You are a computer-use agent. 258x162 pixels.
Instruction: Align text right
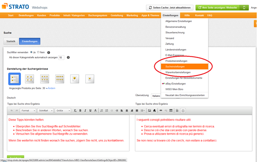point(132,111)
